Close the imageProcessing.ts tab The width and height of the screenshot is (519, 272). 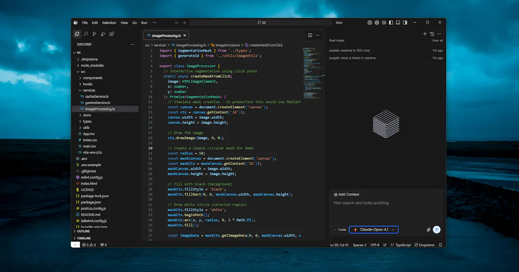(x=185, y=35)
